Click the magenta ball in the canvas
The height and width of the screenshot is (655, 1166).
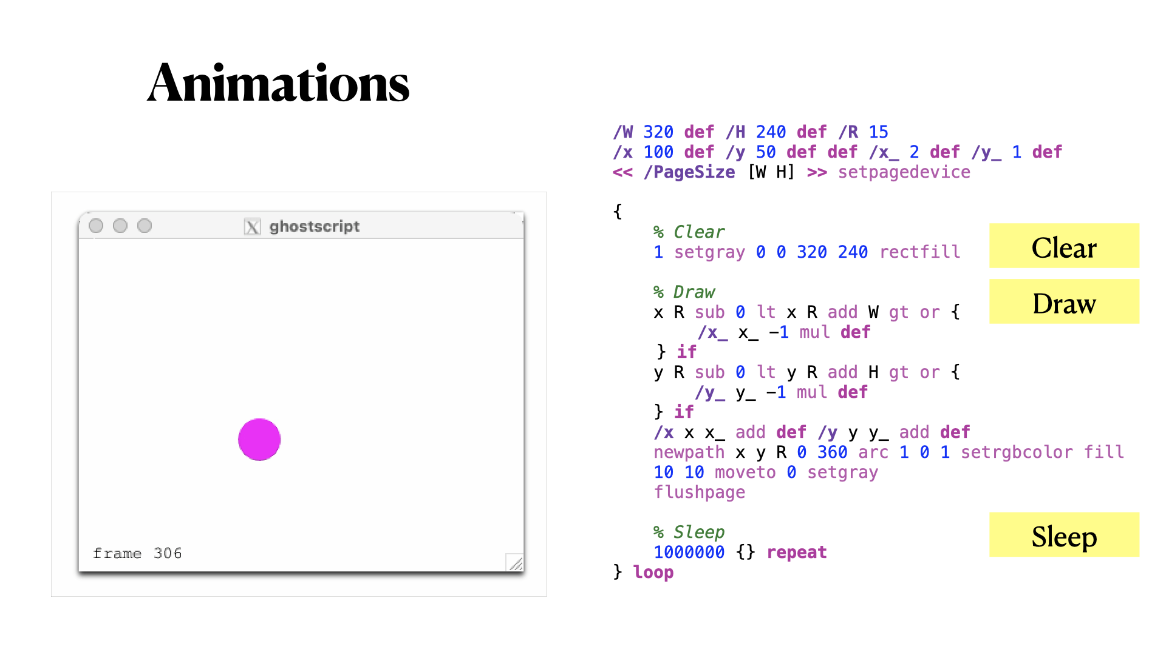[x=259, y=440]
